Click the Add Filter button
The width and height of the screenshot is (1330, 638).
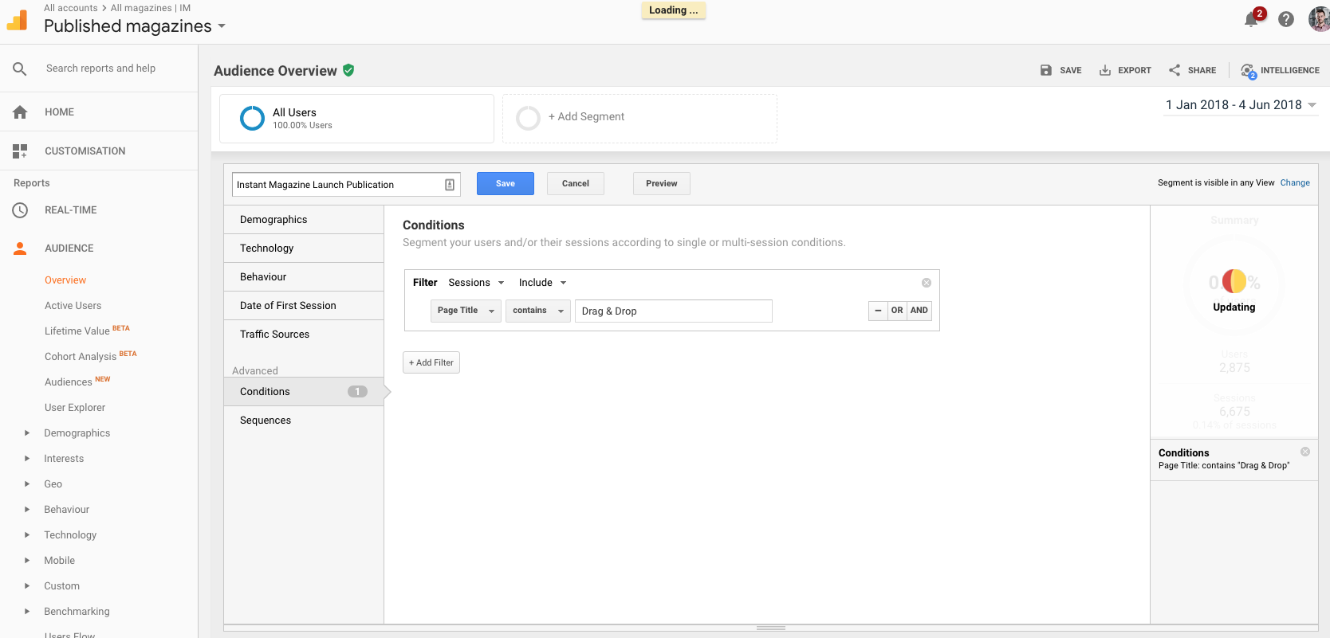coord(431,362)
